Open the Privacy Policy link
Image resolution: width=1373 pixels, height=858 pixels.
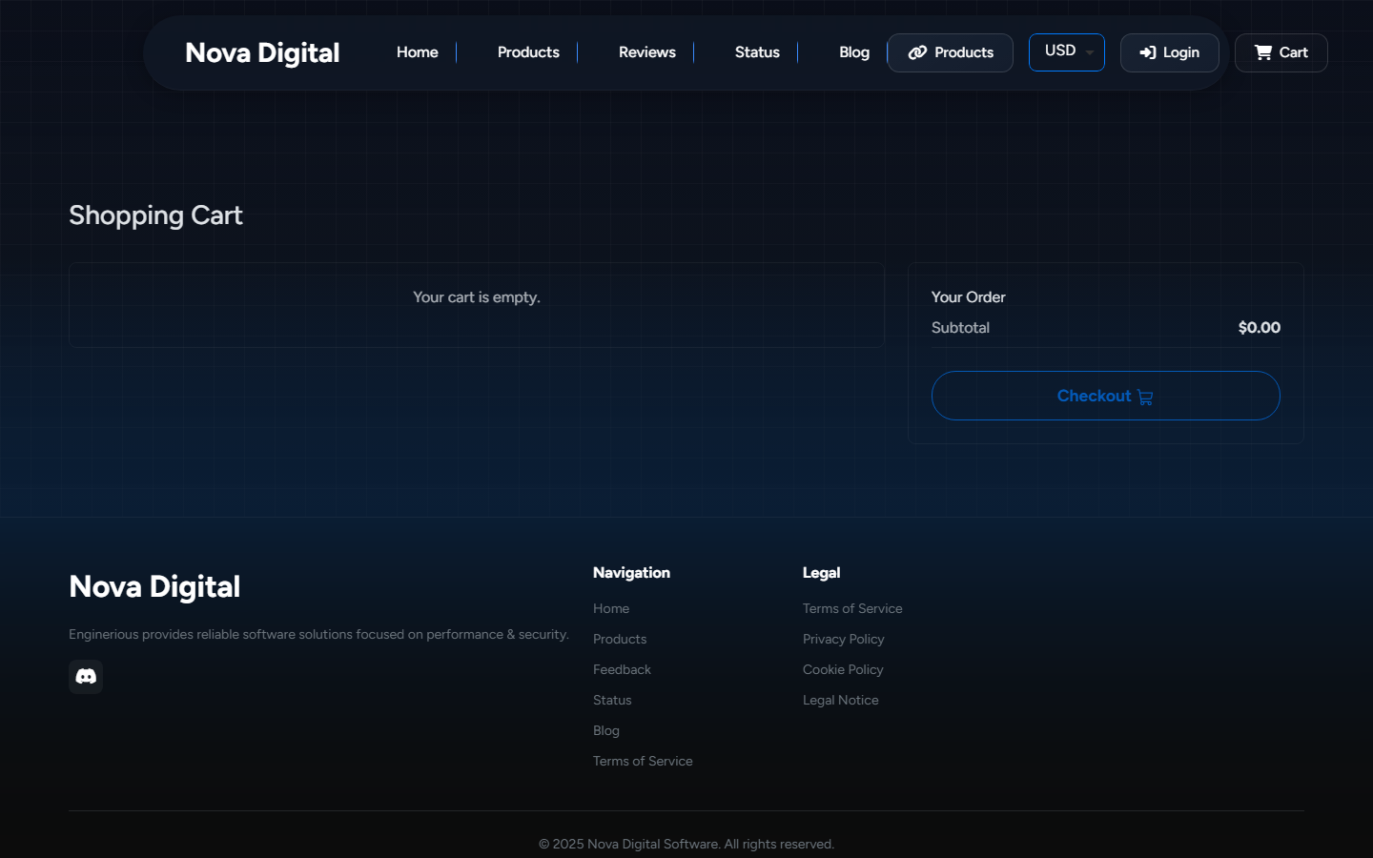844,639
